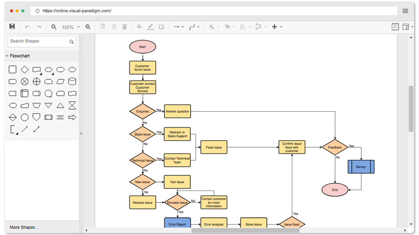Click the Fill color bucket icon
Image resolution: width=419 pixels, height=235 pixels.
click(x=139, y=27)
